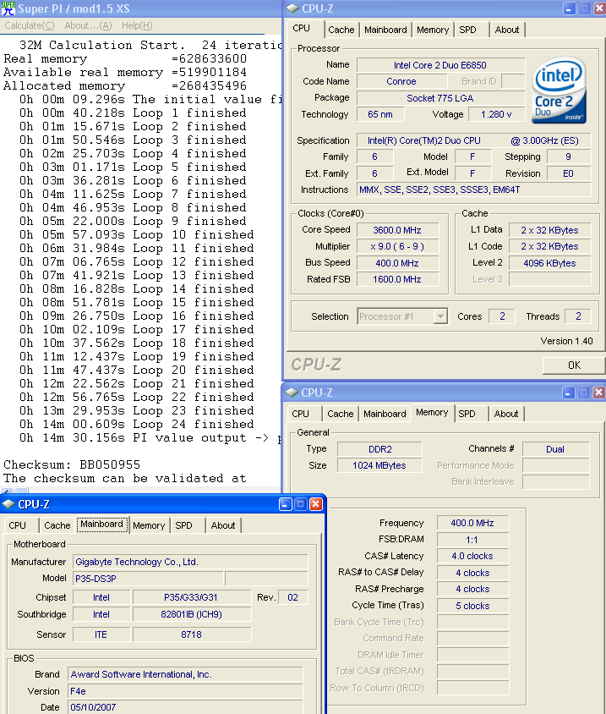Click the Intel Core 2 Duo logo
The height and width of the screenshot is (714, 606).
(x=560, y=91)
